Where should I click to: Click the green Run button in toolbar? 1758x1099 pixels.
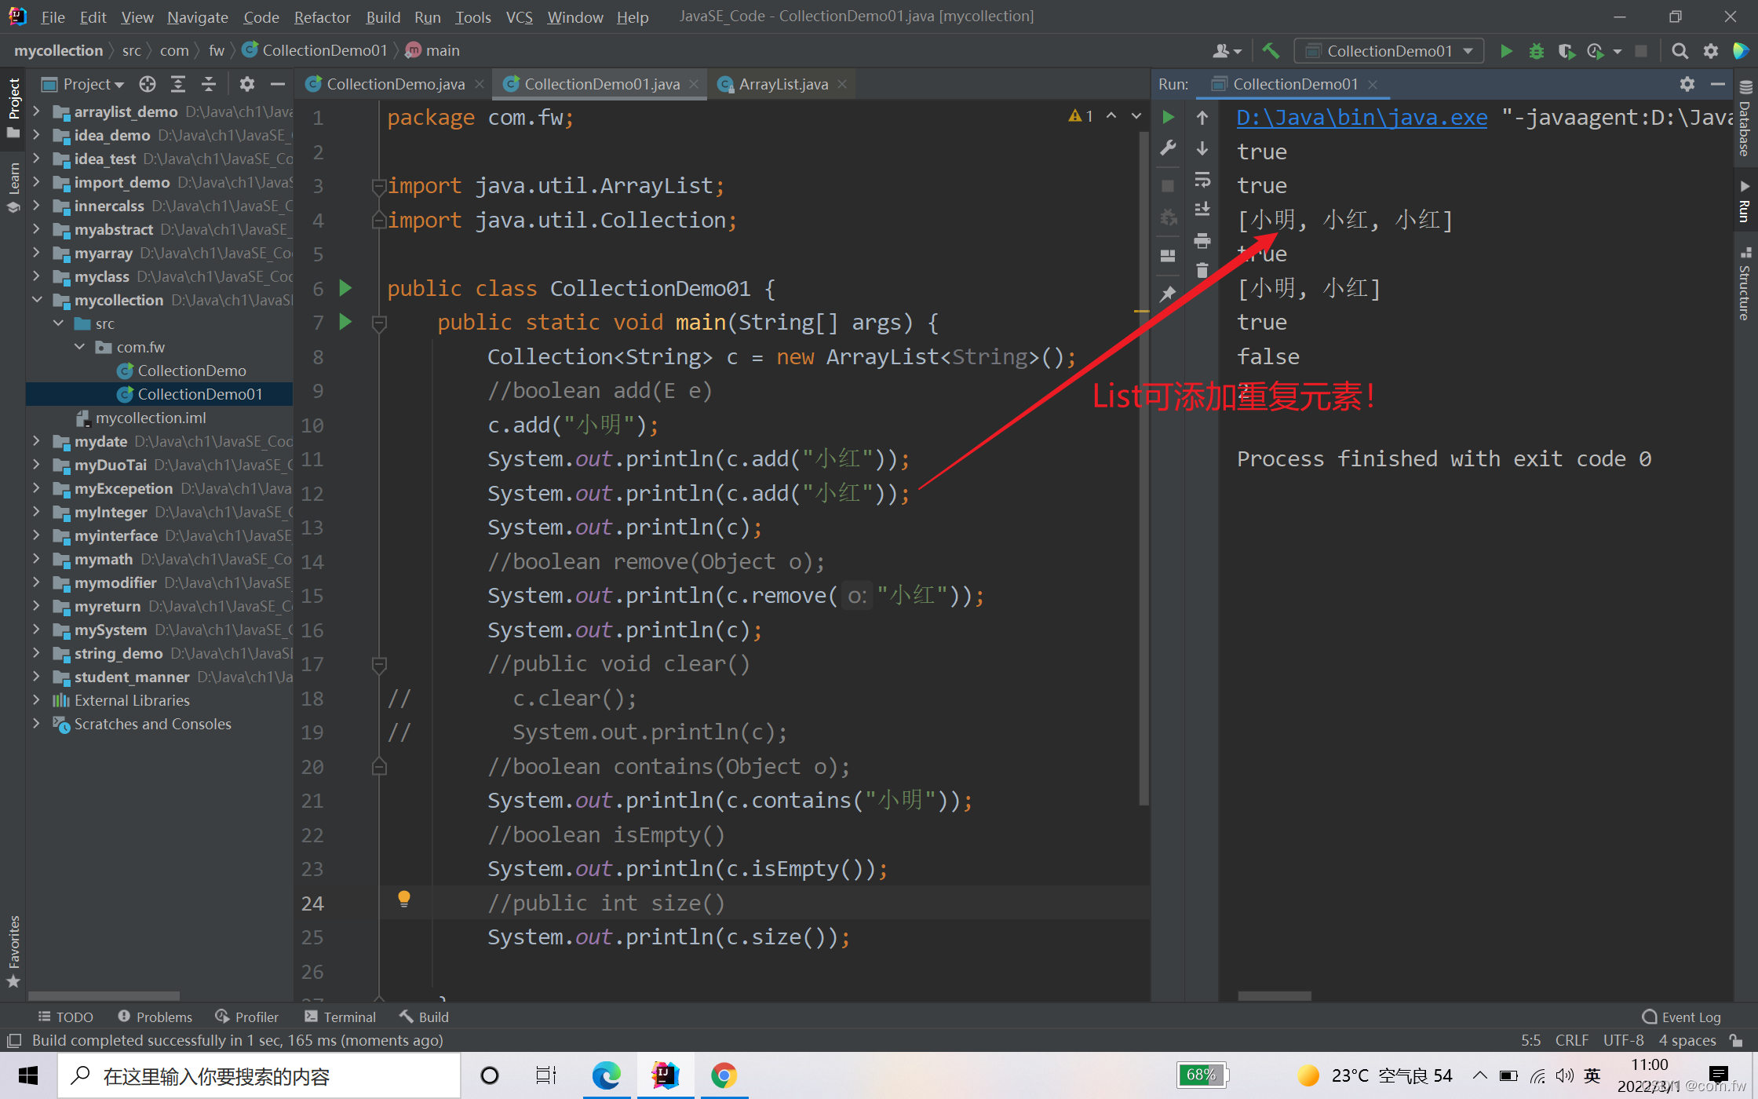tap(1506, 51)
